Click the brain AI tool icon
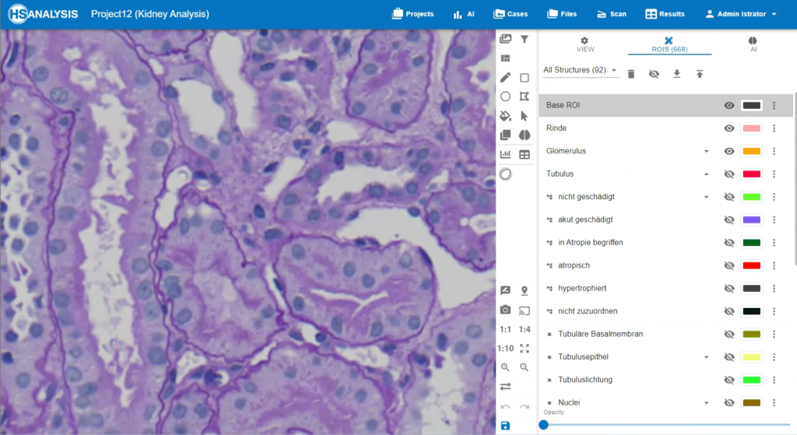 point(525,135)
